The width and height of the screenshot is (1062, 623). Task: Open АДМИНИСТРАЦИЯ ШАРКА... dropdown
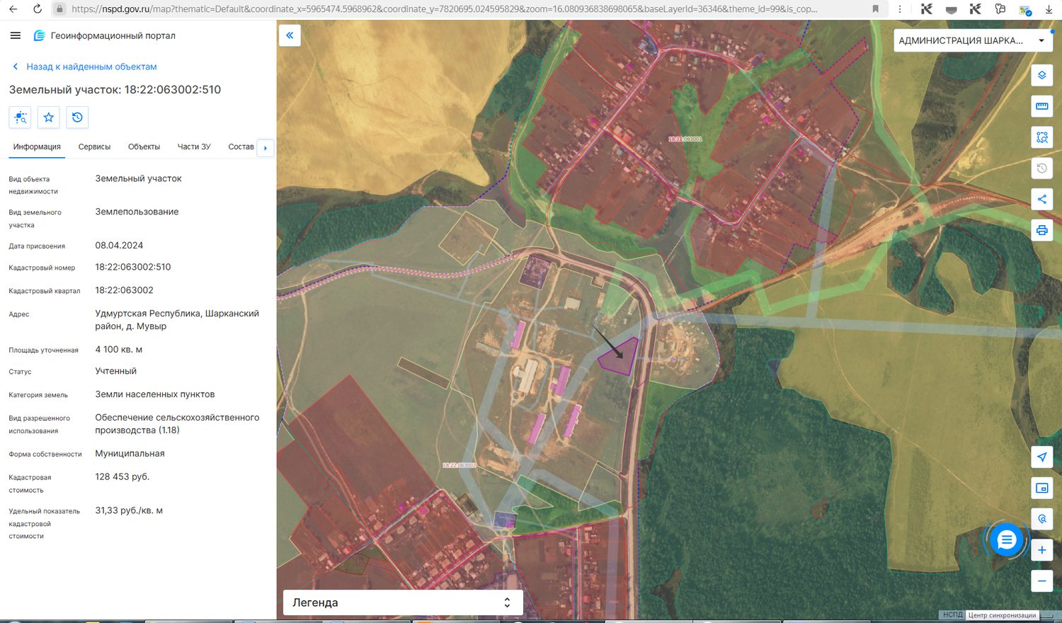click(972, 40)
